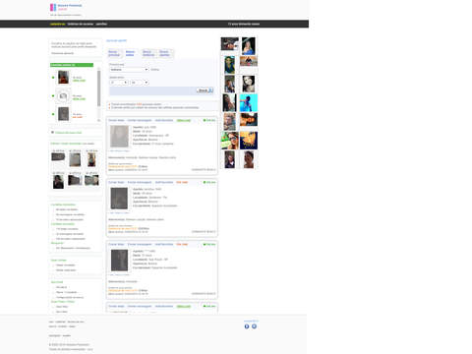The width and height of the screenshot is (472, 354).
Task: Follow the green link below the online users list
Action: [69, 133]
